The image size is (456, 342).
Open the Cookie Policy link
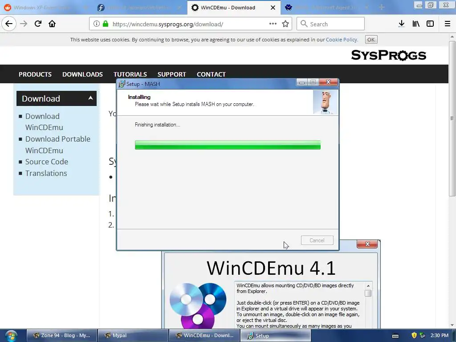click(342, 40)
